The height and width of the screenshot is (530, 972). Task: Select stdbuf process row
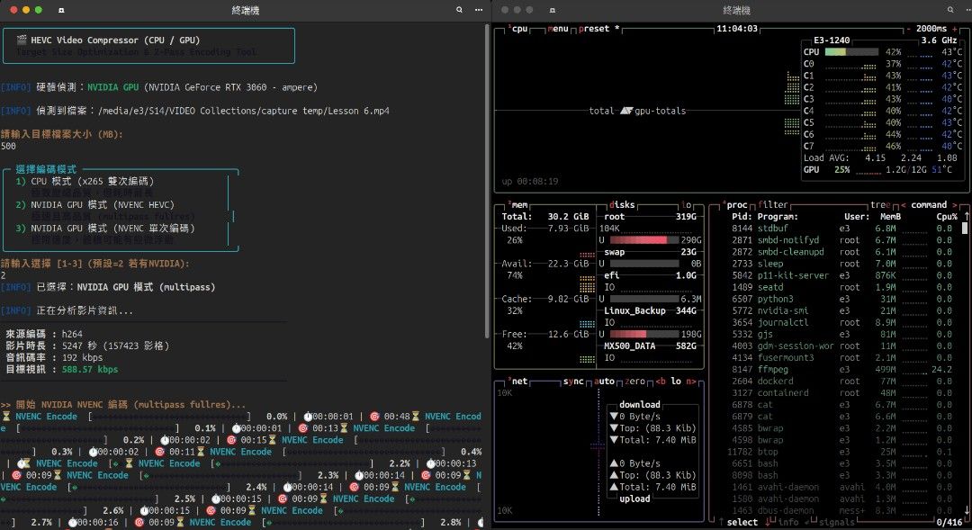click(844, 229)
